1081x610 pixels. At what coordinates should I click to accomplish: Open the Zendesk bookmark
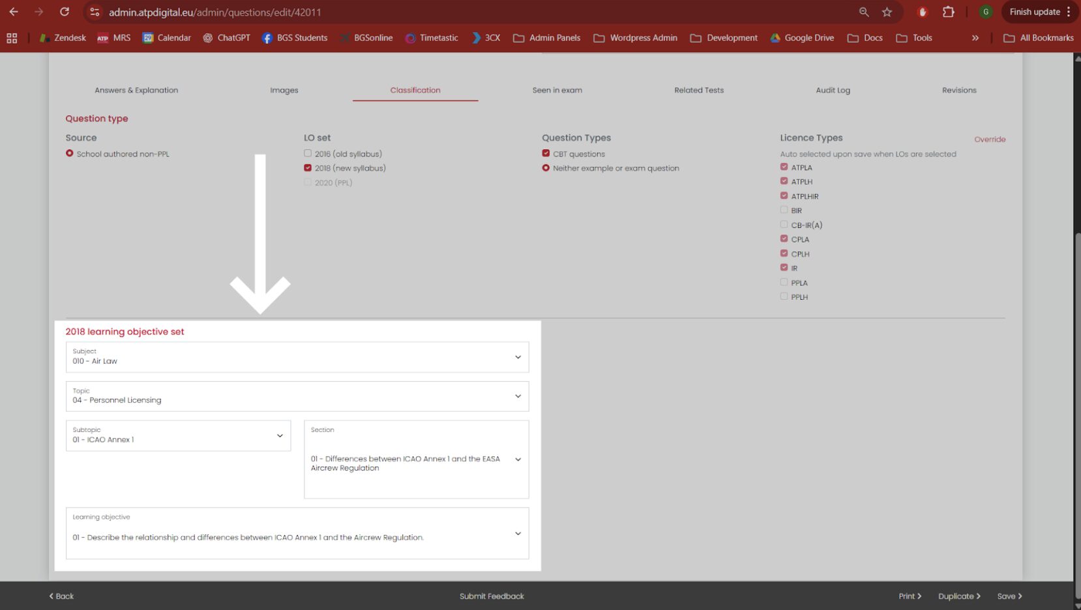pos(63,38)
